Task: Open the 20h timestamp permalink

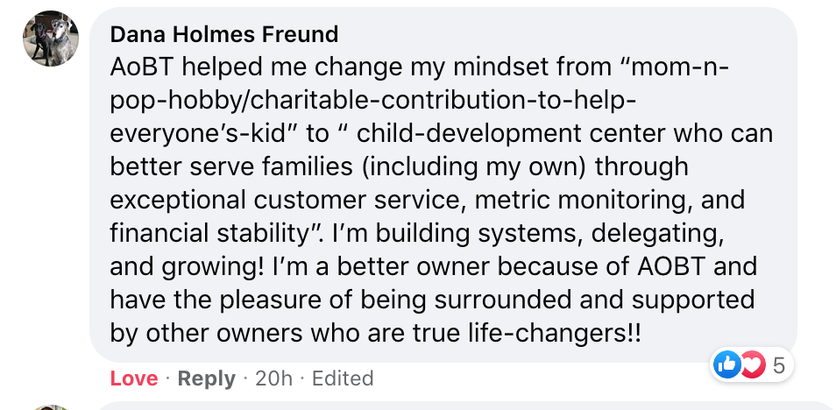Action: [x=274, y=378]
